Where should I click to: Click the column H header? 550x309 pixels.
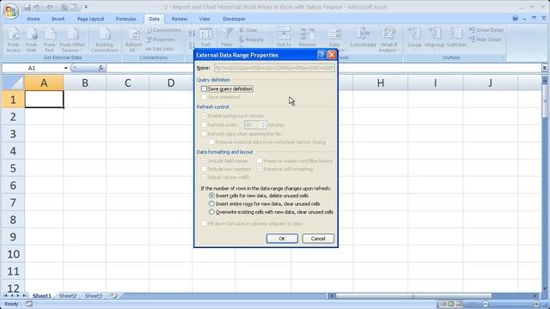(x=380, y=83)
